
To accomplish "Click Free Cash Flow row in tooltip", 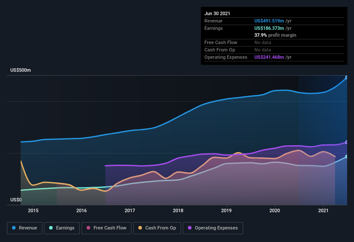I will [x=274, y=42].
